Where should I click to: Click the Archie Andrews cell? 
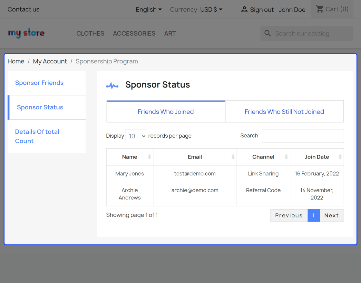[x=130, y=194]
